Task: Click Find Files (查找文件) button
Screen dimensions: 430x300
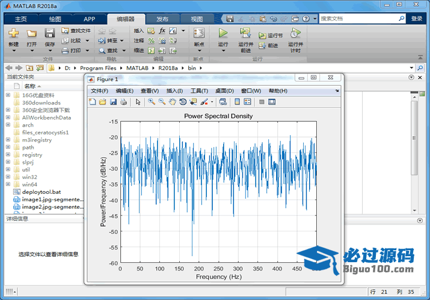Action: click(76, 31)
